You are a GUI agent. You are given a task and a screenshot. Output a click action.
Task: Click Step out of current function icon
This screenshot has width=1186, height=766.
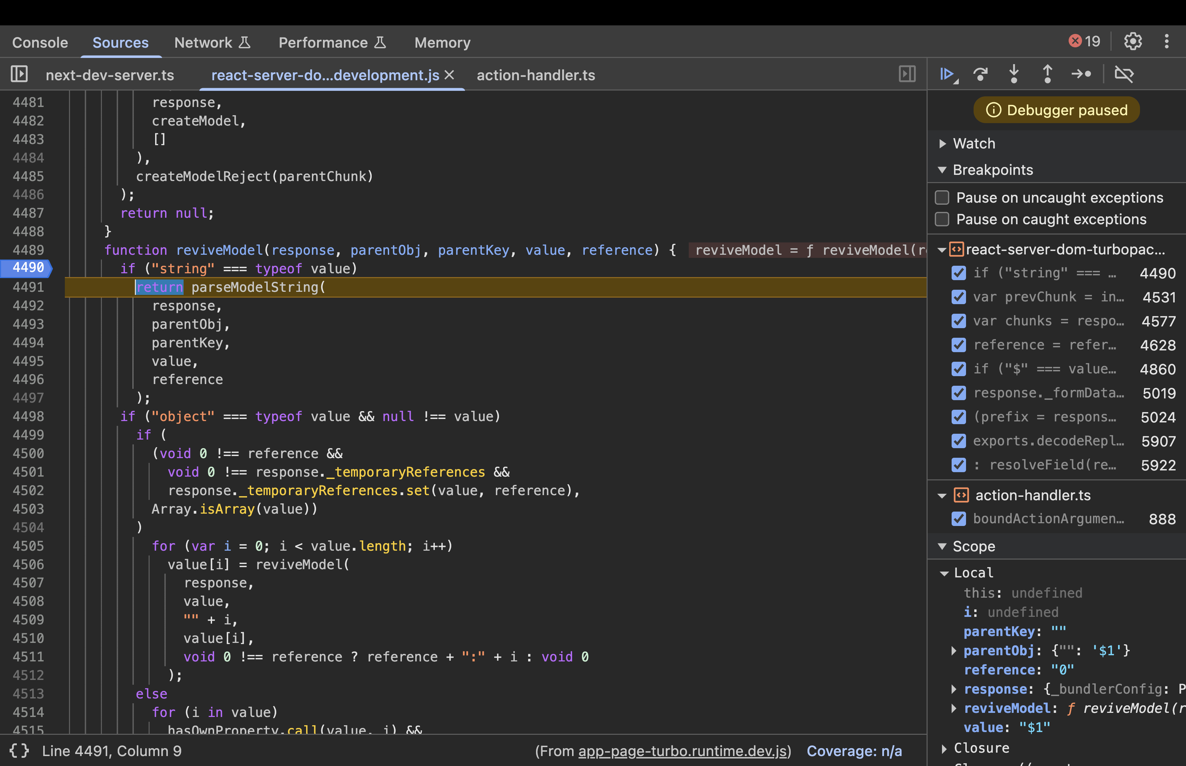click(x=1047, y=75)
